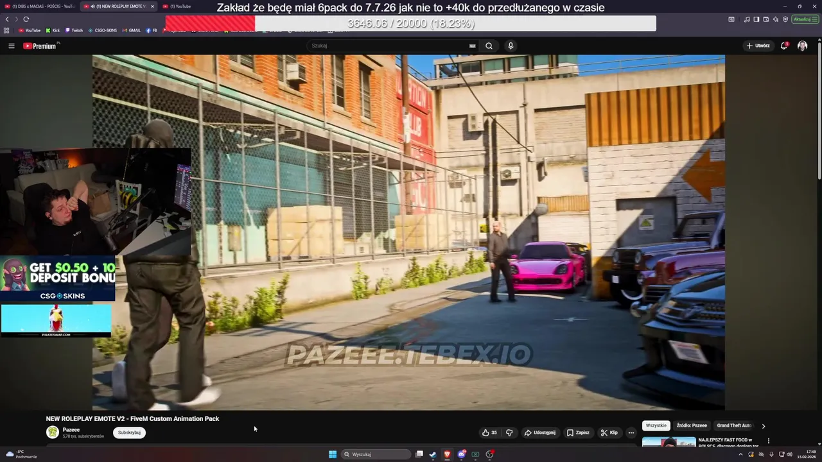
Task: Open YouTube notifications bell
Action: (x=784, y=46)
